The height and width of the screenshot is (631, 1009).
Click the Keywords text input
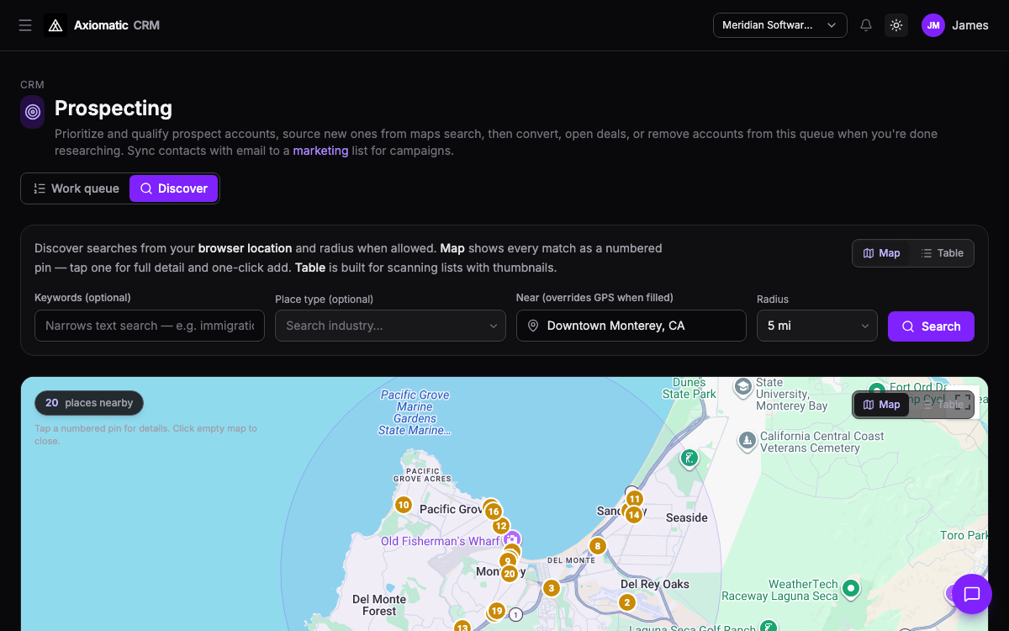tap(150, 326)
